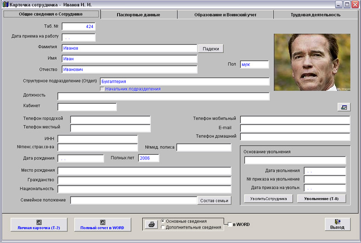
Task: Check the в WORD checkbox
Action: click(230, 225)
